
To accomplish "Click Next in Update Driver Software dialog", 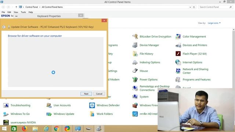I will coord(86,94).
